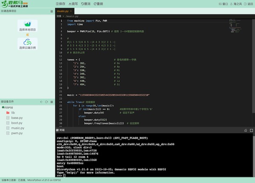
Task: Click the back arrow in device files panel
Action: 41,102
